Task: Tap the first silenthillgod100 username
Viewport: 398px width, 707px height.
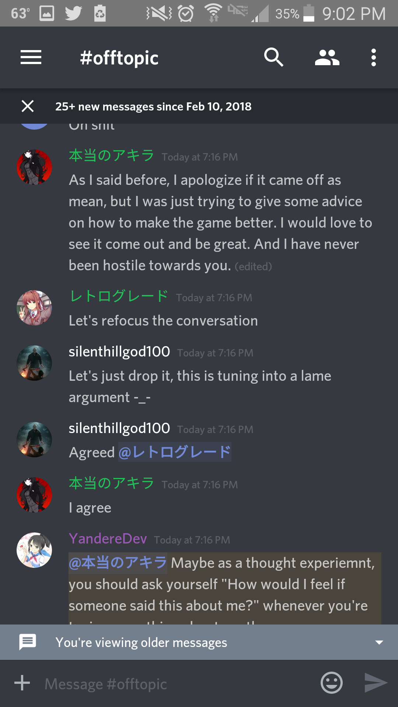Action: (x=119, y=352)
